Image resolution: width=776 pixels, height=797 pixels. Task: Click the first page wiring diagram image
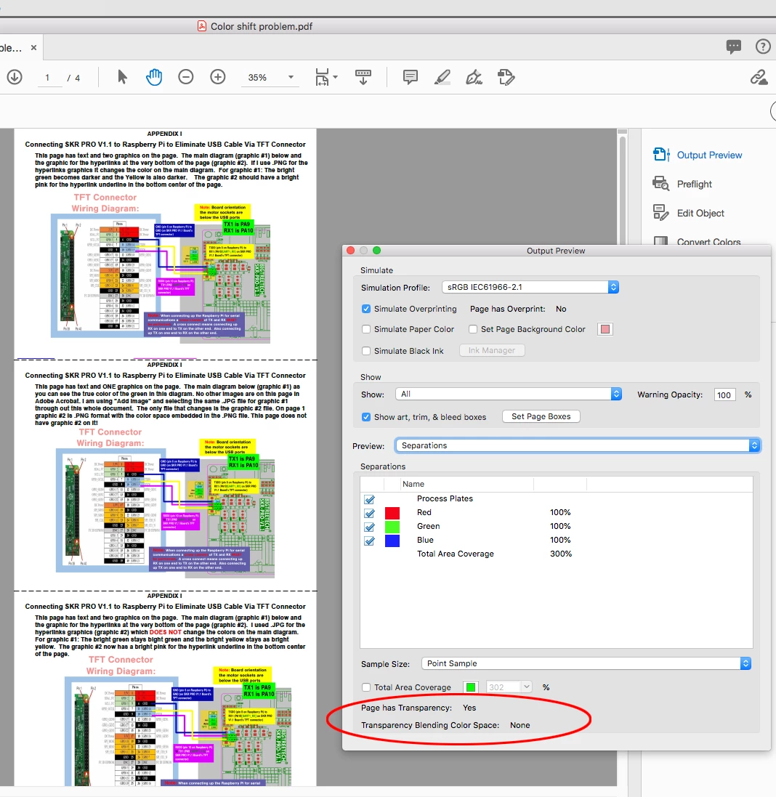(161, 275)
